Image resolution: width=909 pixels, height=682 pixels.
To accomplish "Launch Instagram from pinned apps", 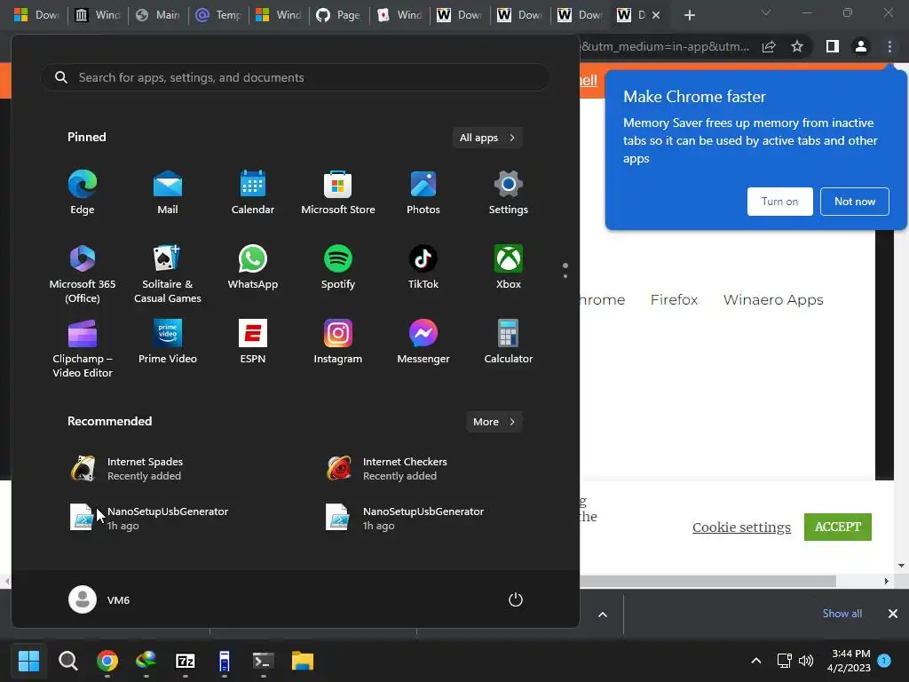I will coord(338,342).
